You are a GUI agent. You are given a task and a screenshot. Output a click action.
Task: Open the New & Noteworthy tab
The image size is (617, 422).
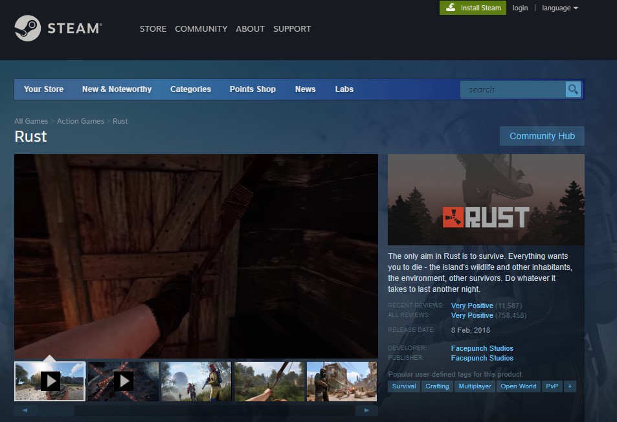(x=117, y=89)
